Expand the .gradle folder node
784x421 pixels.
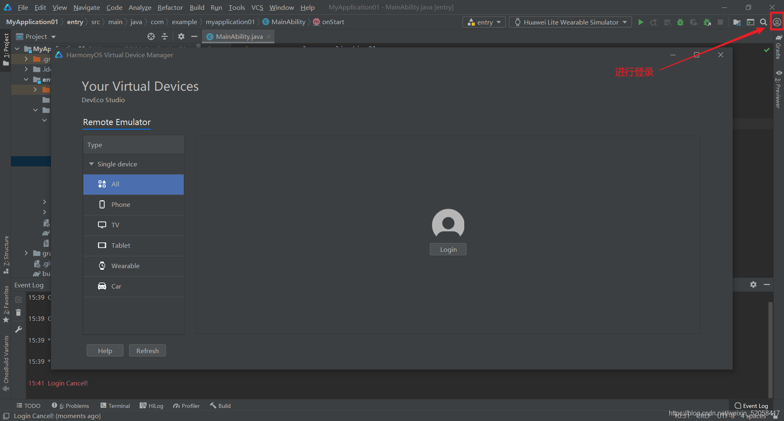[26, 59]
